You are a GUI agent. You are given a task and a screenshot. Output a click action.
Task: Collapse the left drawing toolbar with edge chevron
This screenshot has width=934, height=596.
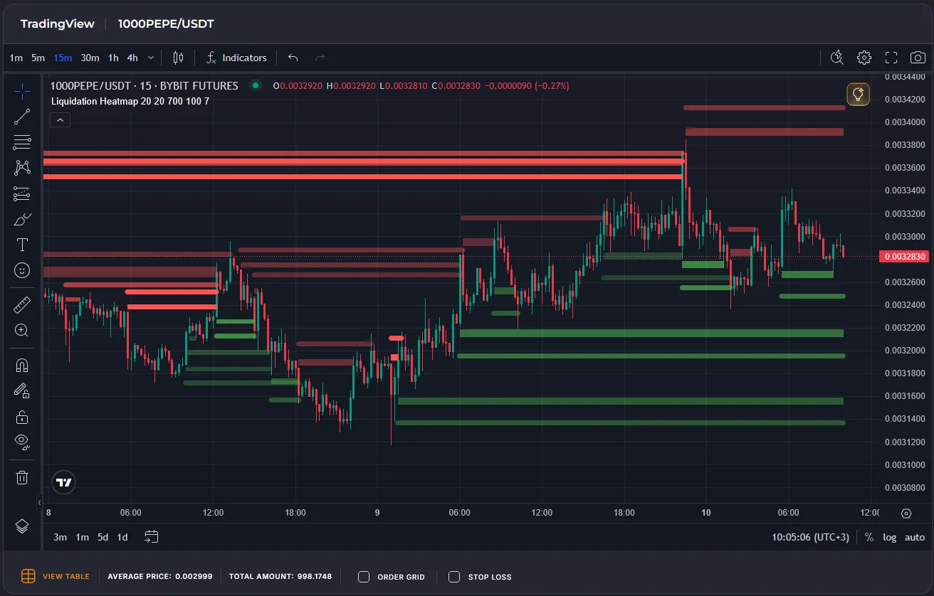[40, 503]
